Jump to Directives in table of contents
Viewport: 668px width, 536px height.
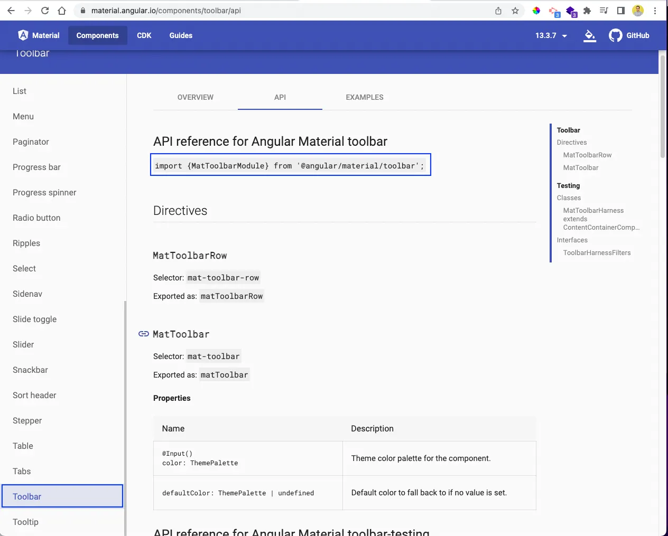tap(571, 143)
